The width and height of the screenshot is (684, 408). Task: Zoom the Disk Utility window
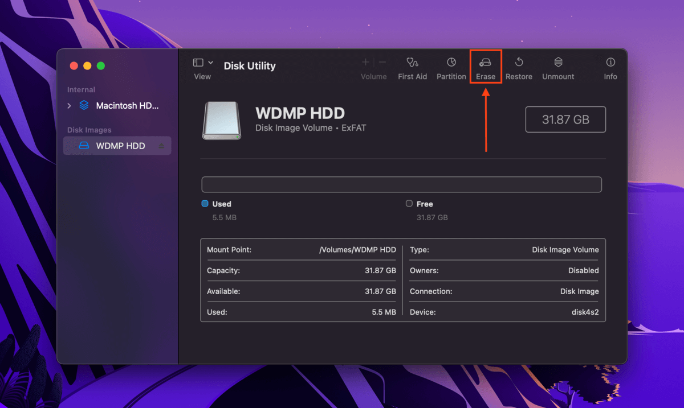point(101,66)
